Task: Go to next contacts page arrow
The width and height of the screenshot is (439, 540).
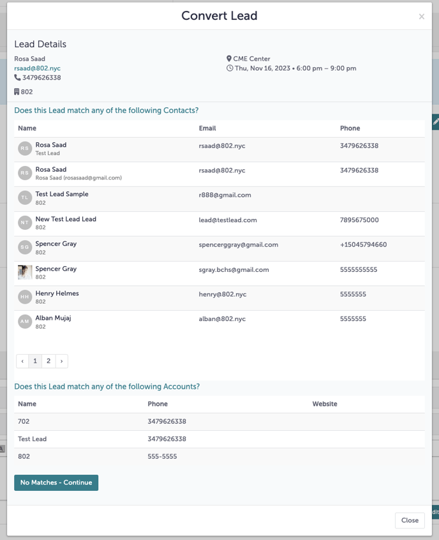Action: click(x=61, y=361)
